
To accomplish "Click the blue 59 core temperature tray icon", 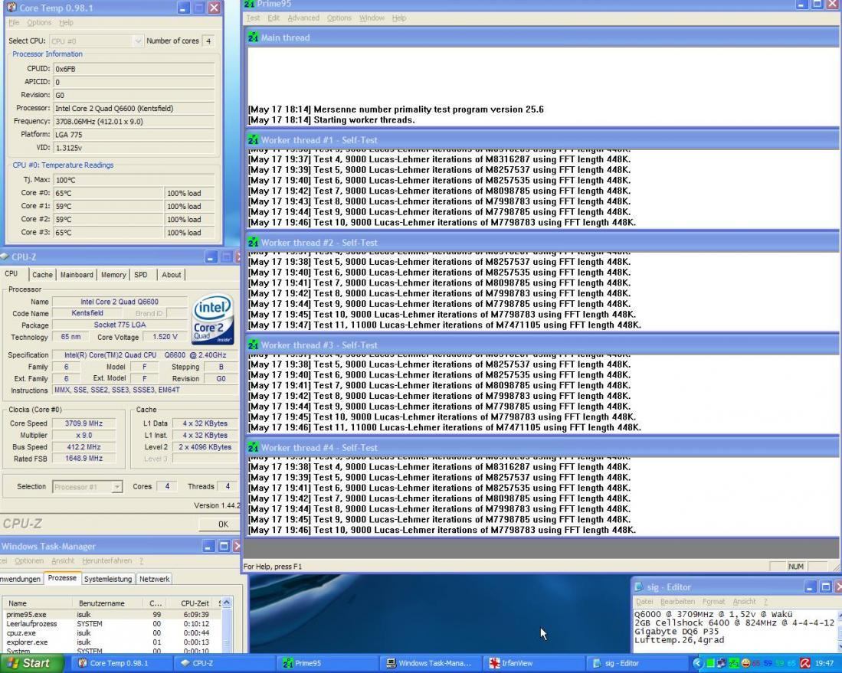I will [768, 663].
